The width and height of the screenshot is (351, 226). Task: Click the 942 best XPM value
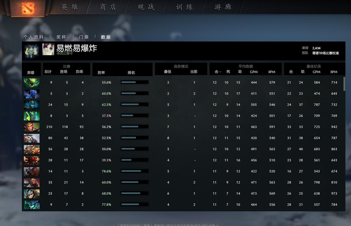point(334,127)
